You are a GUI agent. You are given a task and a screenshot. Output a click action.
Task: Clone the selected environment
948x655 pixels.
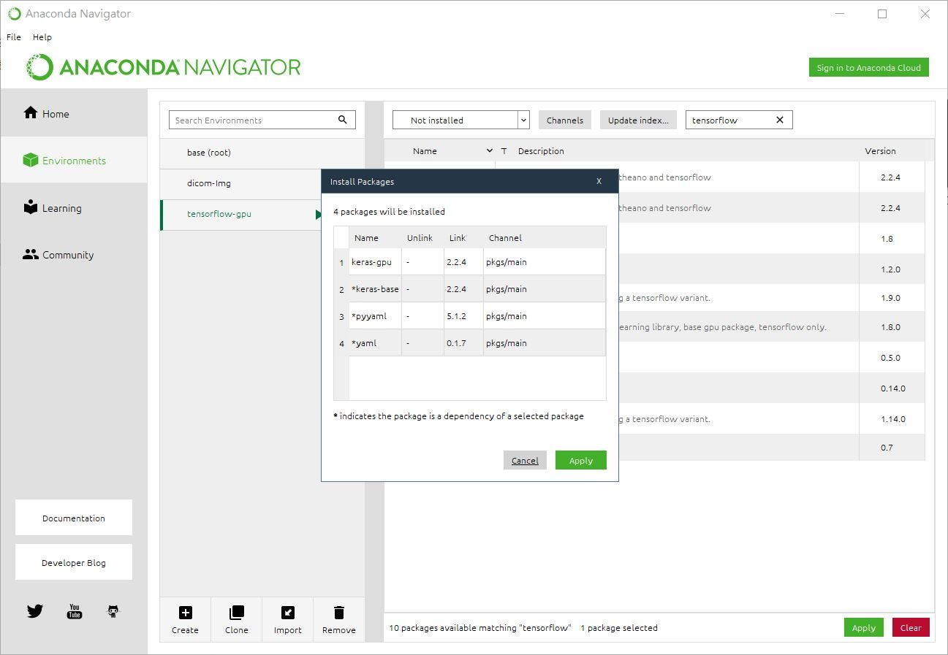(x=236, y=620)
